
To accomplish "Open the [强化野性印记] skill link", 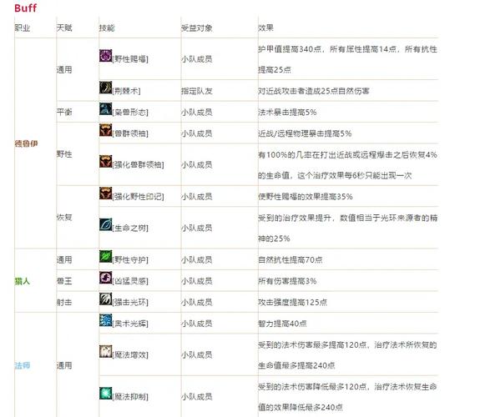I will click(138, 197).
